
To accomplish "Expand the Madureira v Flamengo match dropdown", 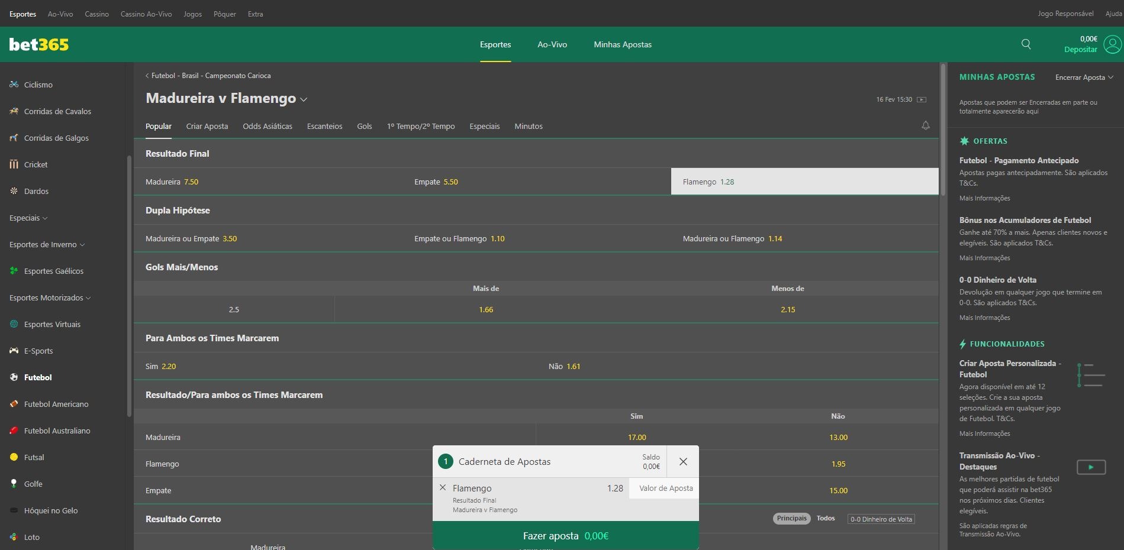I will point(304,99).
